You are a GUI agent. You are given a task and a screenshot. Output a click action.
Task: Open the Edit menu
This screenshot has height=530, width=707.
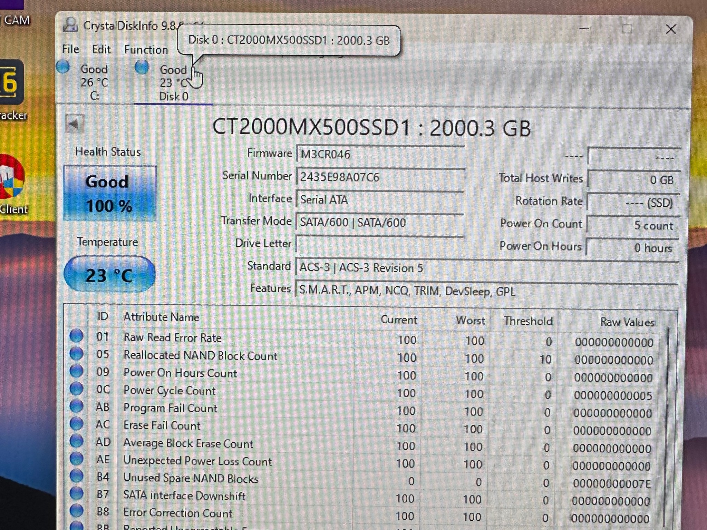point(101,50)
